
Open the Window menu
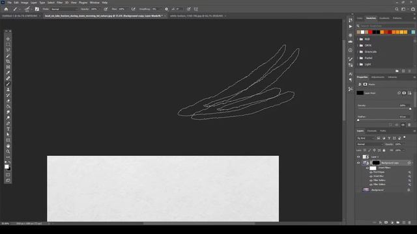pos(94,3)
